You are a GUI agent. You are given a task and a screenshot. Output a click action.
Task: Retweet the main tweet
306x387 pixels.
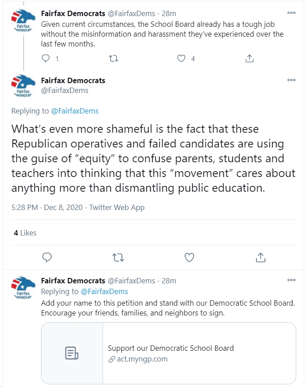point(118,258)
